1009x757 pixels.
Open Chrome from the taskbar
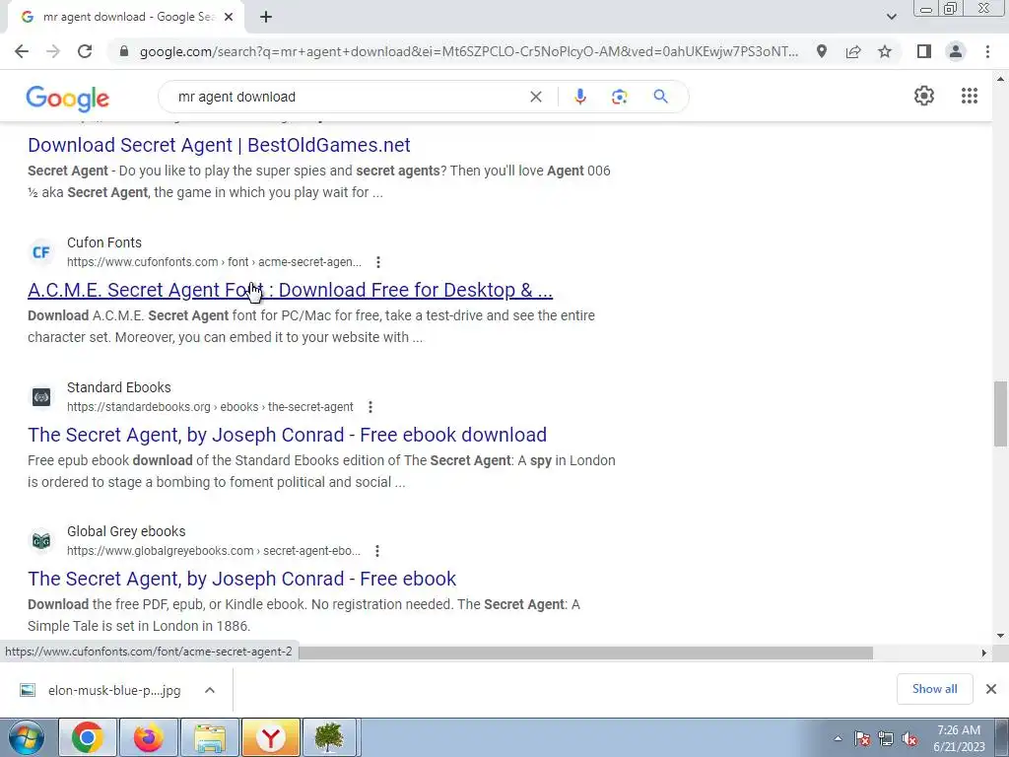88,737
